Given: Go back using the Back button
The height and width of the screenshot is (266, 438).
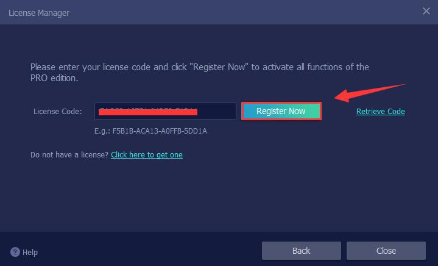Looking at the screenshot, I should 302,251.
